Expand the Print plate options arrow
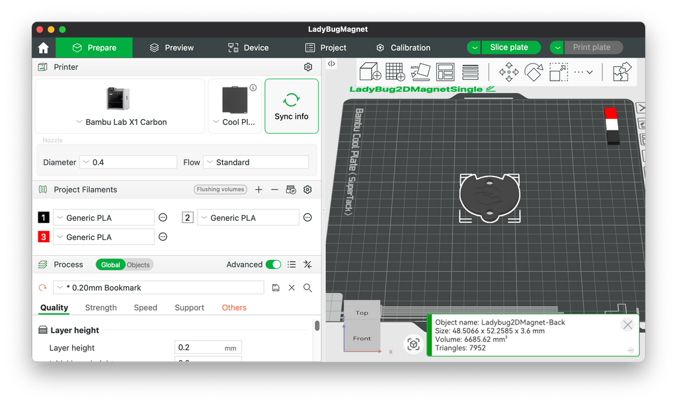This screenshot has width=677, height=404. [x=557, y=48]
